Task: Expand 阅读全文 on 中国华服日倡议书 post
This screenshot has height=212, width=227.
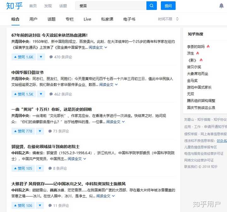Action: pos(108,85)
